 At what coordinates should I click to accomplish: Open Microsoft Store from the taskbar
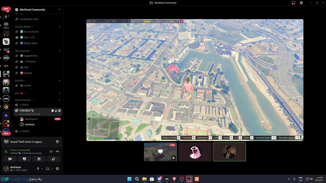coord(152,179)
